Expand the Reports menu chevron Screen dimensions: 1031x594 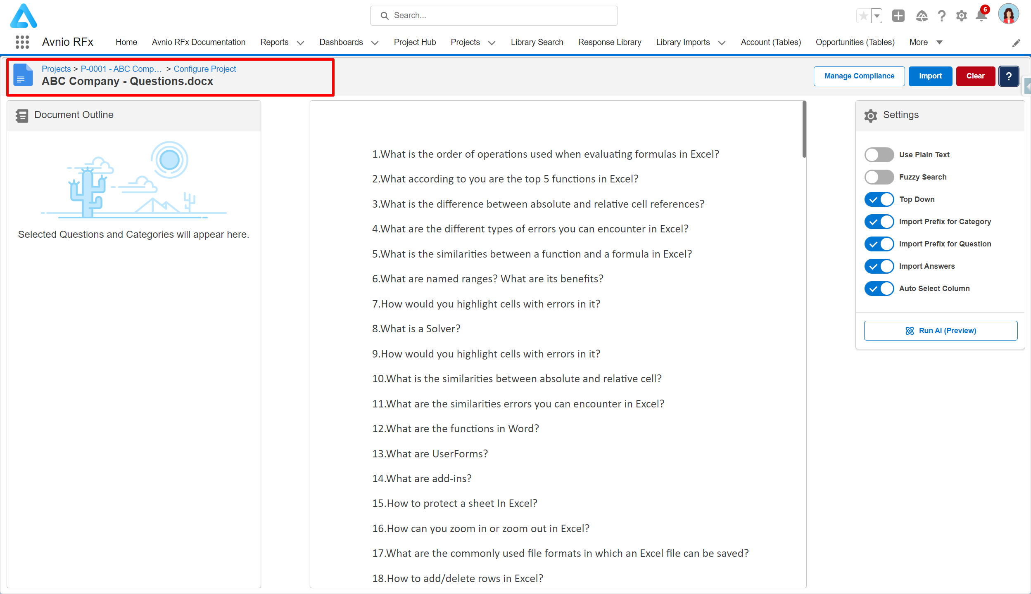(x=301, y=43)
